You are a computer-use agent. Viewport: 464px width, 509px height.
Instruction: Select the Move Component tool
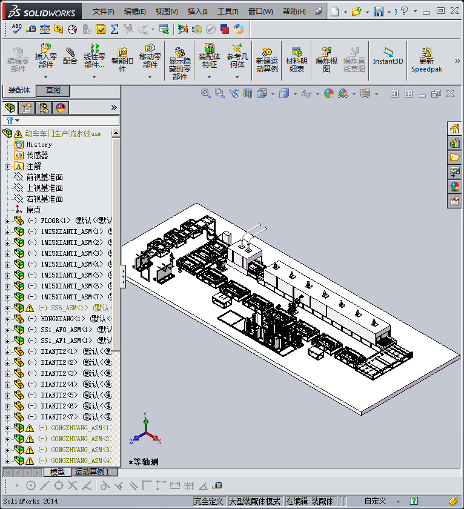pos(150,56)
